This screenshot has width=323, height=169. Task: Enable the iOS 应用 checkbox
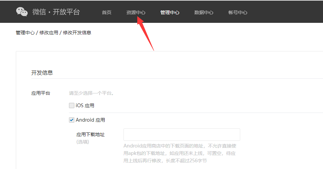click(72, 105)
